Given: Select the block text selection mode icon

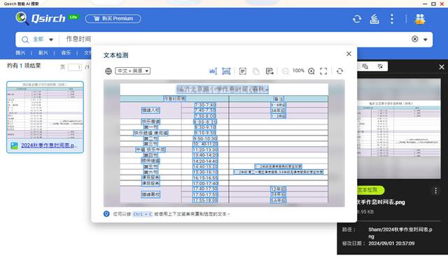Looking at the screenshot, I should (226, 71).
